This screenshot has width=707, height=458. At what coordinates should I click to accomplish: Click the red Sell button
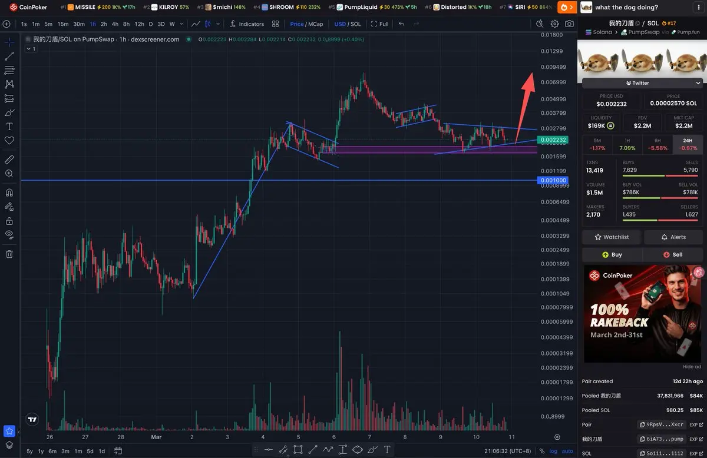click(673, 254)
